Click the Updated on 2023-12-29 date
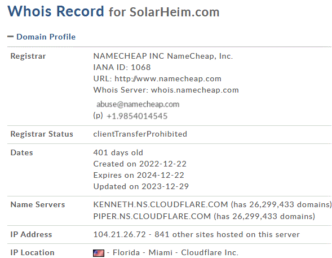Viewport: 332px width, 258px height. [141, 186]
